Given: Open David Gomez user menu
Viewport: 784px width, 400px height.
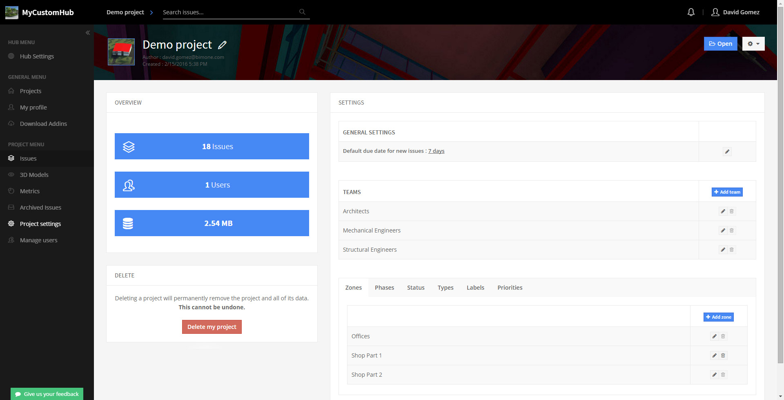Looking at the screenshot, I should [735, 12].
